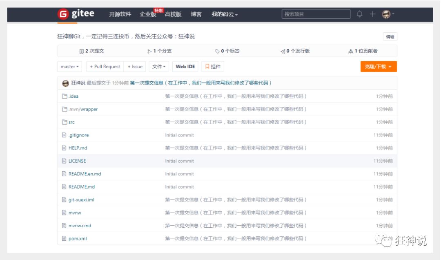Click the Web IDE button
Image resolution: width=441 pixels, height=260 pixels.
tap(185, 66)
